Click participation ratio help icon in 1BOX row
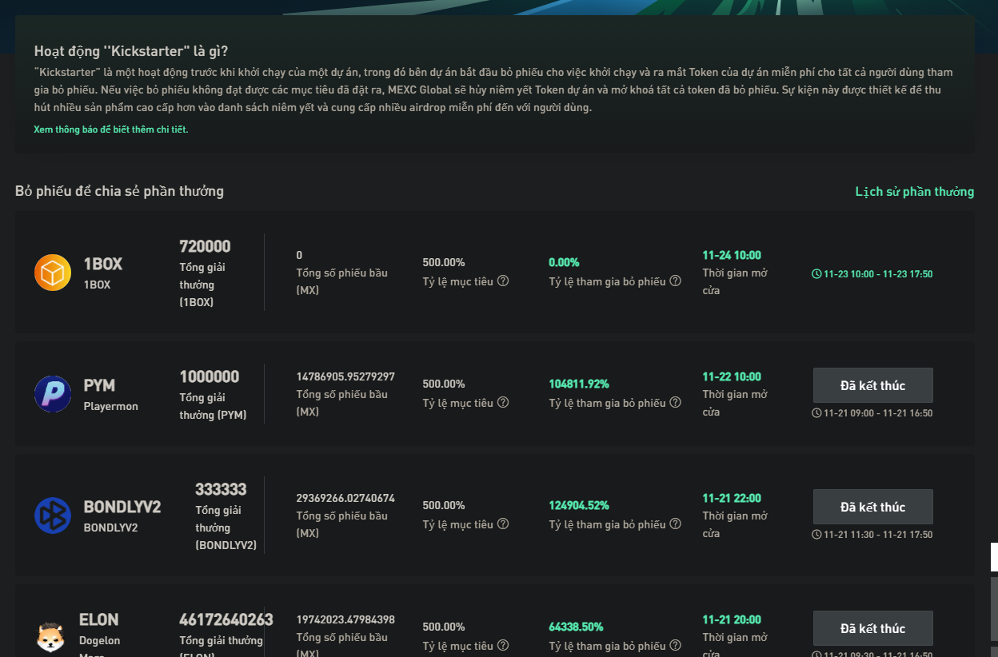 coord(676,281)
